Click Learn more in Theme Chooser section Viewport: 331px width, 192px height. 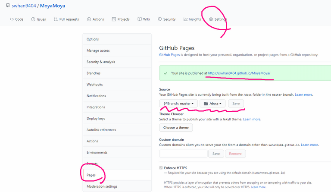pyautogui.click(x=252, y=119)
